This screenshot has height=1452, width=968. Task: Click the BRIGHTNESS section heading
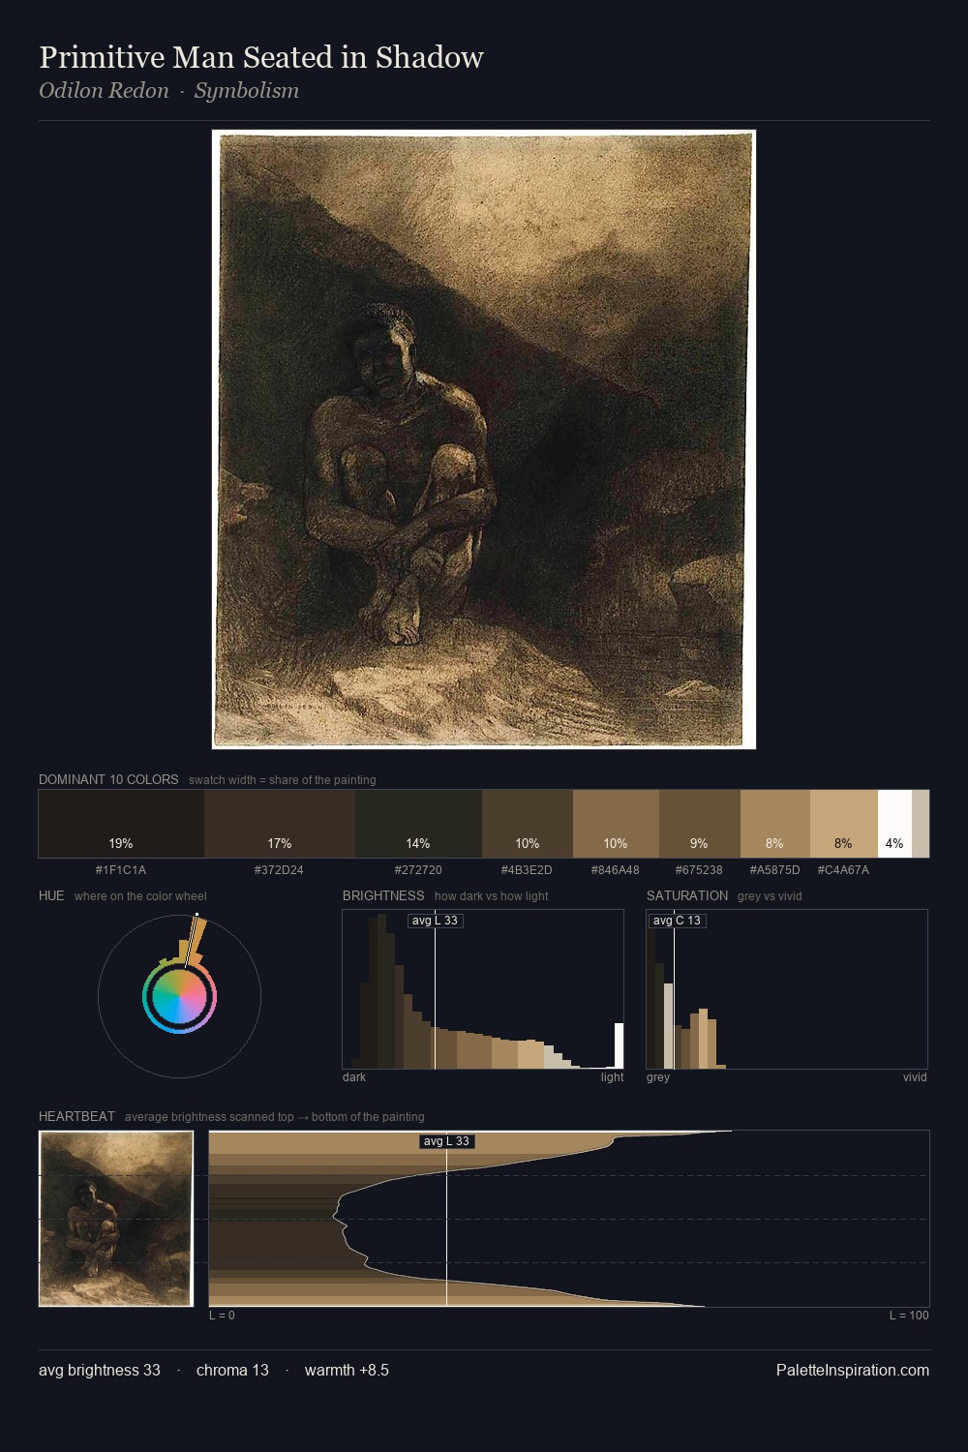click(383, 895)
